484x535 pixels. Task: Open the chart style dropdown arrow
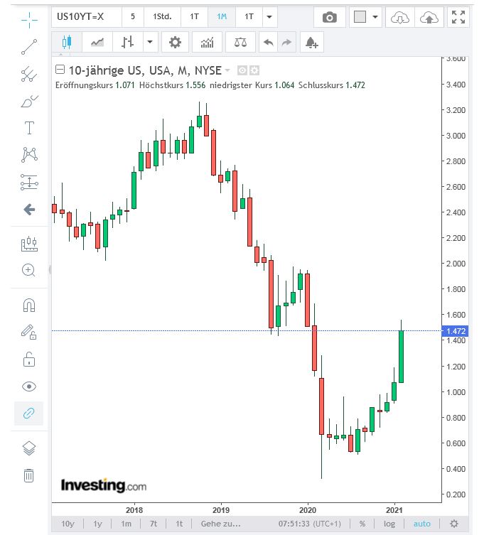[149, 43]
